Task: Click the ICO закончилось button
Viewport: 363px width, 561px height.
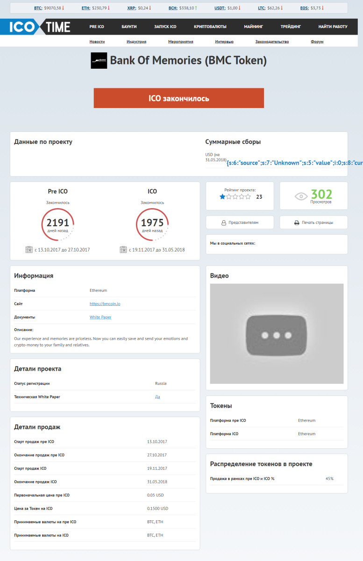Action: point(179,98)
